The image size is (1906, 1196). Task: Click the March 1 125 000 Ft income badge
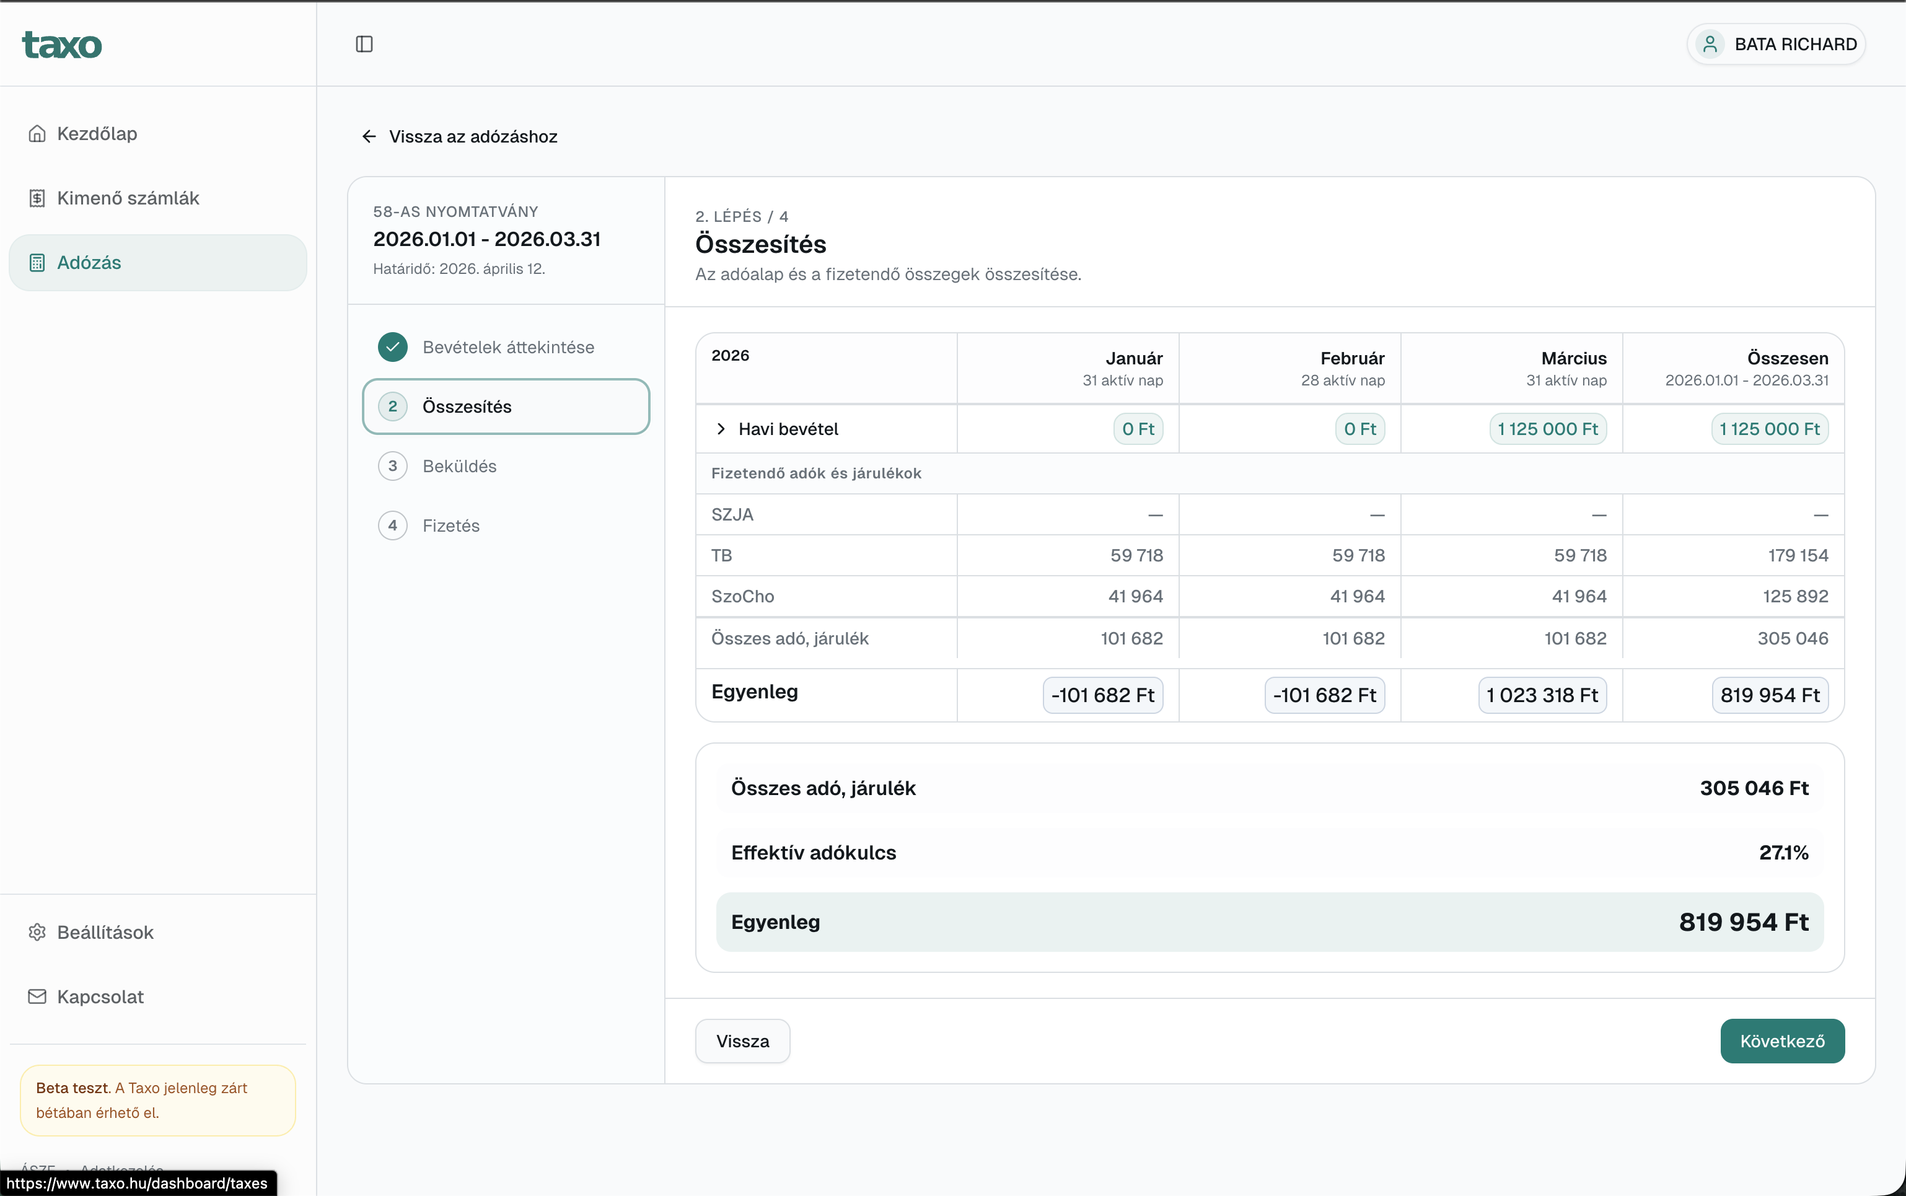1547,429
